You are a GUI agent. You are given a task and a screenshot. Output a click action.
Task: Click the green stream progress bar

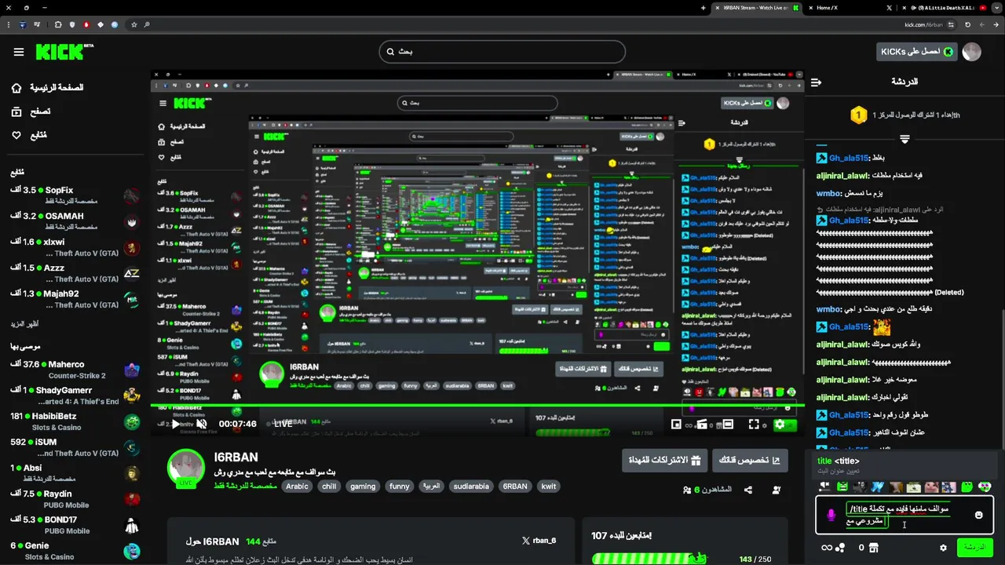[477, 406]
